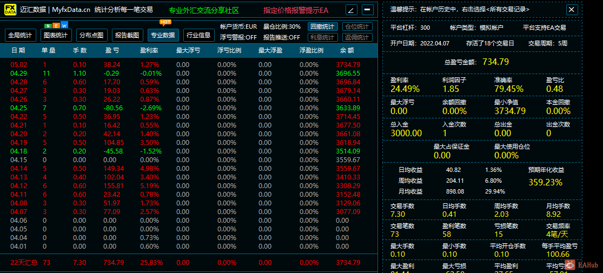This screenshot has height=273, width=603.
Task: Toggle the 仓位统计 button
Action: [x=357, y=26]
